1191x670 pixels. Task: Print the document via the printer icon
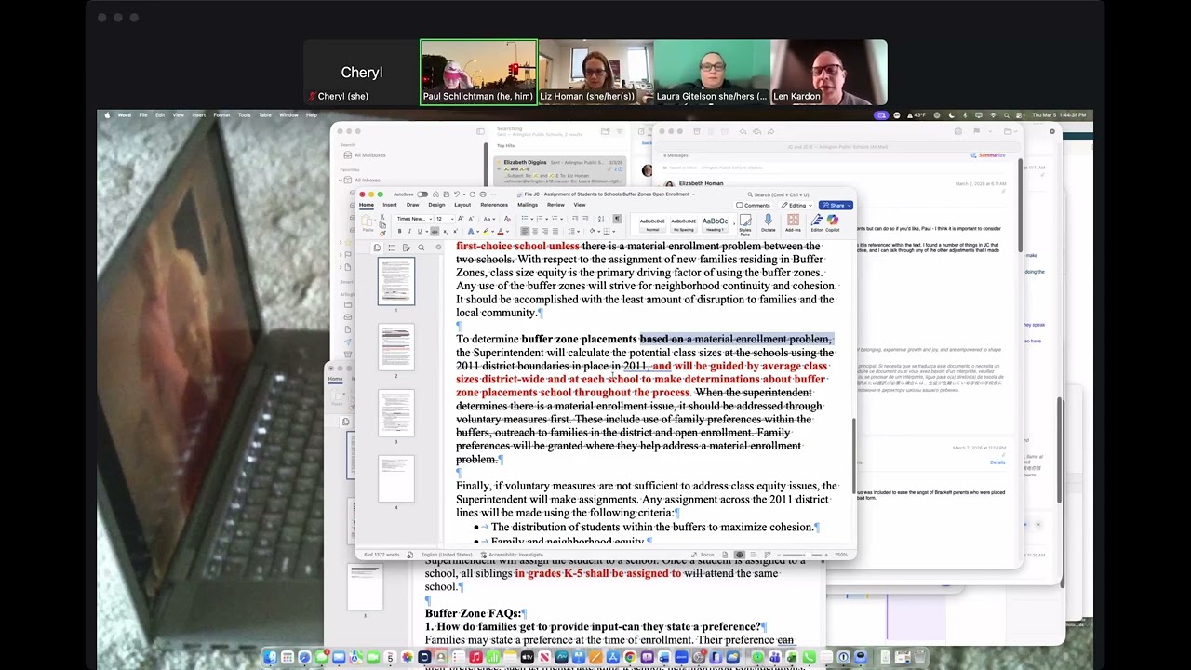[x=483, y=194]
